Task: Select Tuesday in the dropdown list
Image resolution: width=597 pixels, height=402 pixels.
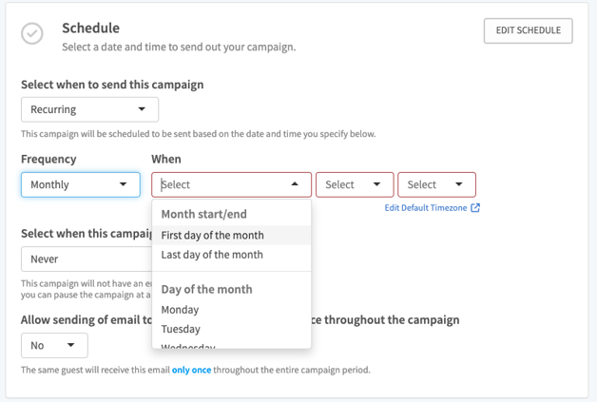Action: (181, 329)
